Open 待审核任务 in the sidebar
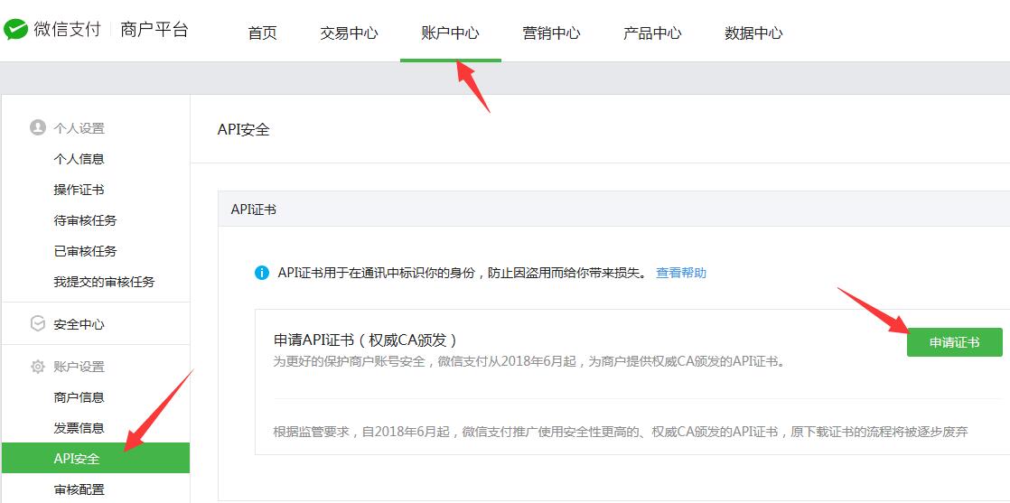Image resolution: width=1010 pixels, height=503 pixels. pos(86,220)
